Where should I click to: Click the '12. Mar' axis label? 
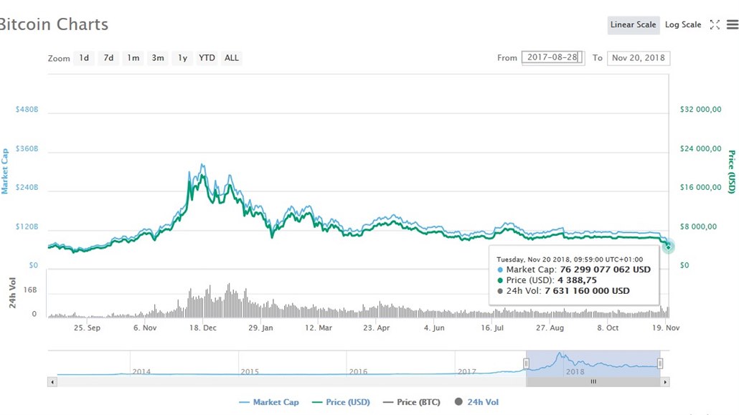318,328
